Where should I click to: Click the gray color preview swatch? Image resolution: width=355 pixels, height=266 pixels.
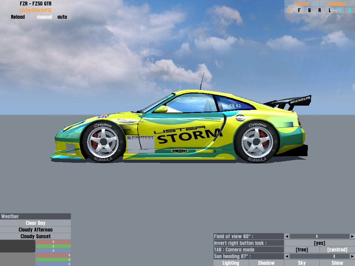coord(18,259)
